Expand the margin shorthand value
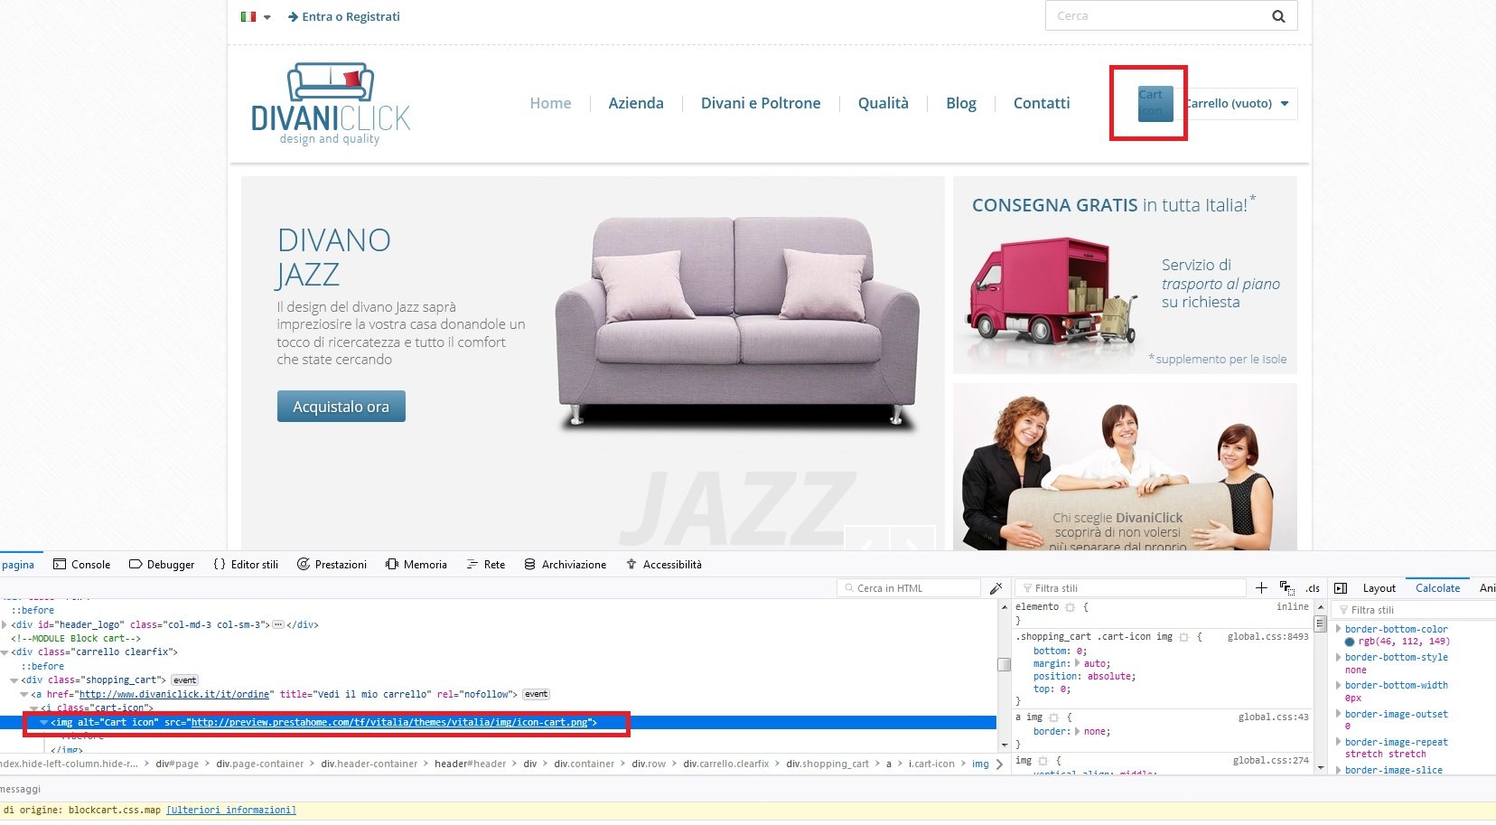Image resolution: width=1496 pixels, height=825 pixels. (1079, 663)
